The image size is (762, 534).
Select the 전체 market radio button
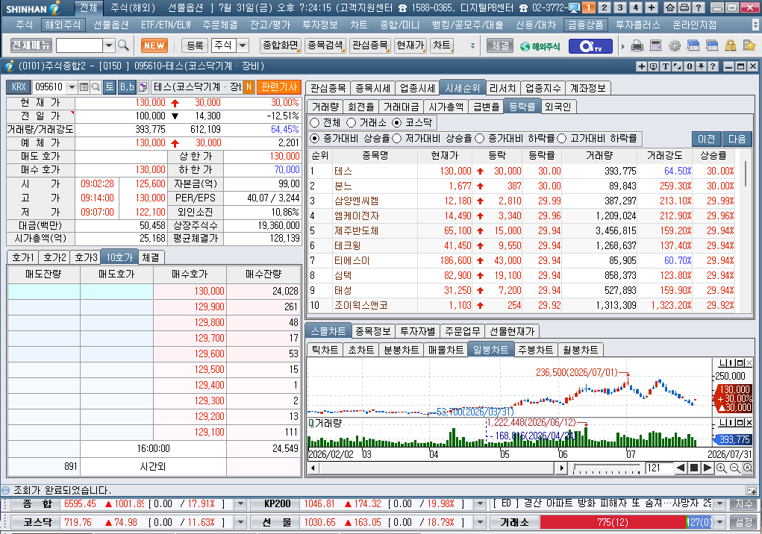pos(314,123)
